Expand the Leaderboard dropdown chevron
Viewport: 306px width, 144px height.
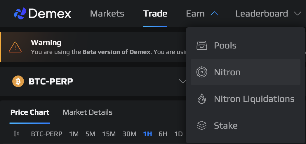[x=297, y=14]
